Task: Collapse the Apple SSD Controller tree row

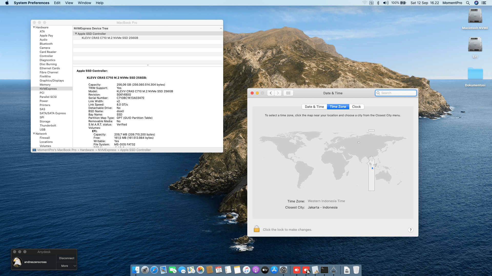Action: [76, 34]
